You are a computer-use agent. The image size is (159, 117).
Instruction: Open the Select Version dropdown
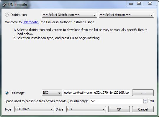(126, 15)
